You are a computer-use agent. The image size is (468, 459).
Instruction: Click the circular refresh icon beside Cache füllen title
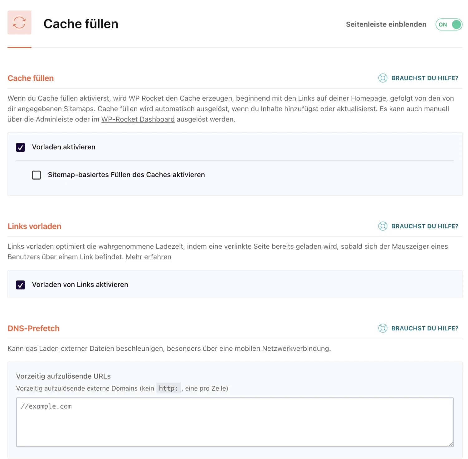pyautogui.click(x=19, y=23)
